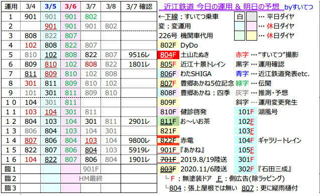Click the 822F 赤電 legend cell

tap(168, 140)
